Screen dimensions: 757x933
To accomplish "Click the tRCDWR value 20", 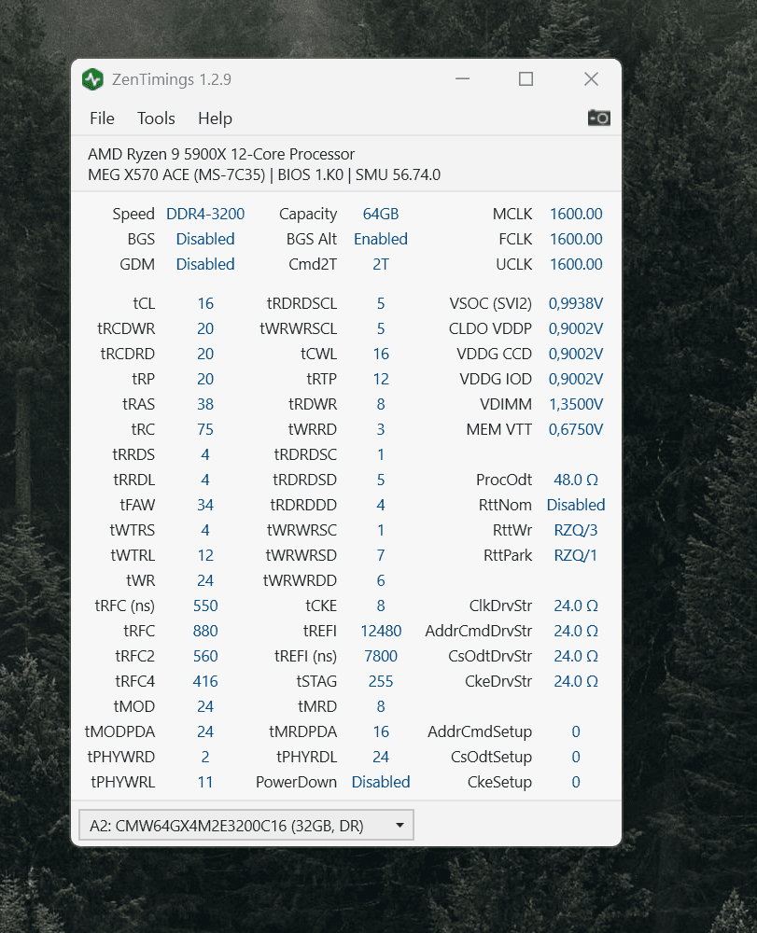I will 205,328.
